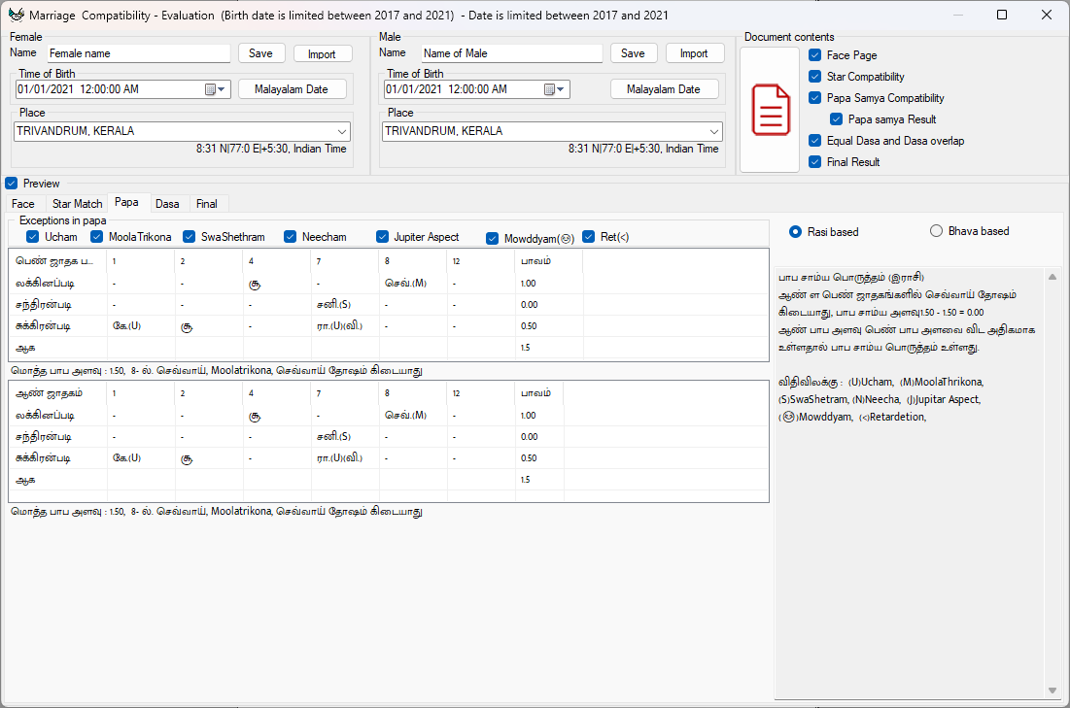Click the 'பாவம்' header in female table
1070x708 pixels.
535,261
